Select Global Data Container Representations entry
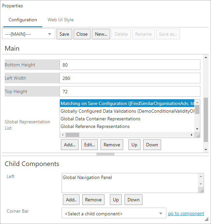Viewport: 211px width, 224px height. 101,119
